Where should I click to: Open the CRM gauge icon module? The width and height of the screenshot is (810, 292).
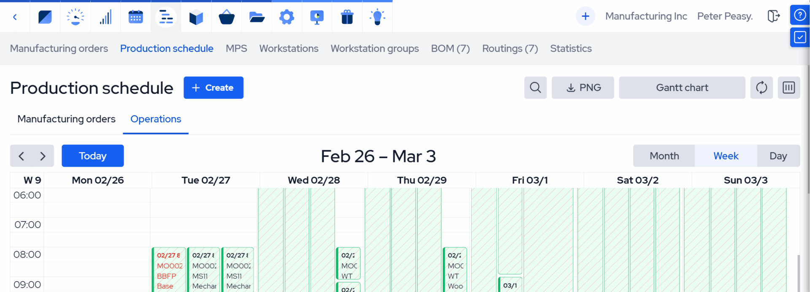(x=75, y=16)
